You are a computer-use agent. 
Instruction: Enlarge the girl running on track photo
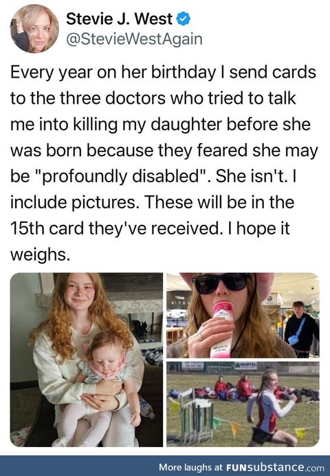tap(243, 404)
